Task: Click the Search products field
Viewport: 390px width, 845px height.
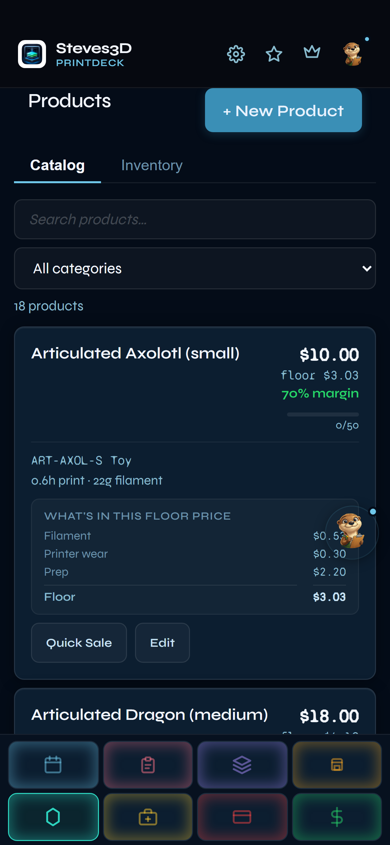Action: [x=195, y=219]
